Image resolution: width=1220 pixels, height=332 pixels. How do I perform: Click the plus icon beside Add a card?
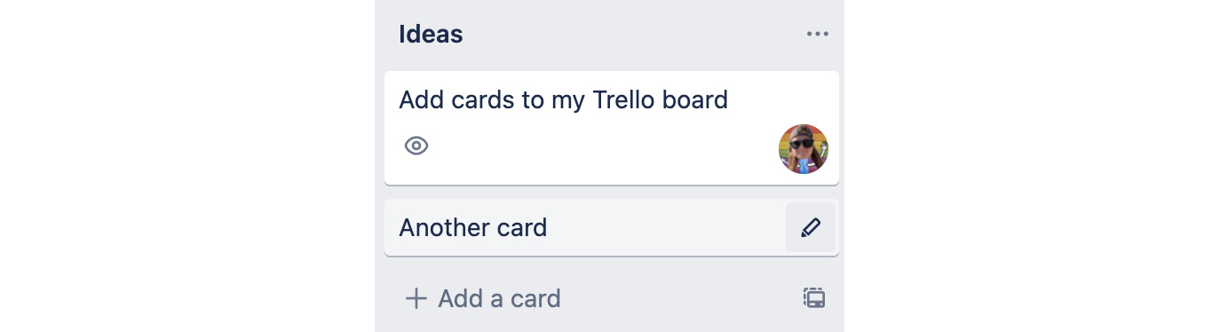coord(416,298)
